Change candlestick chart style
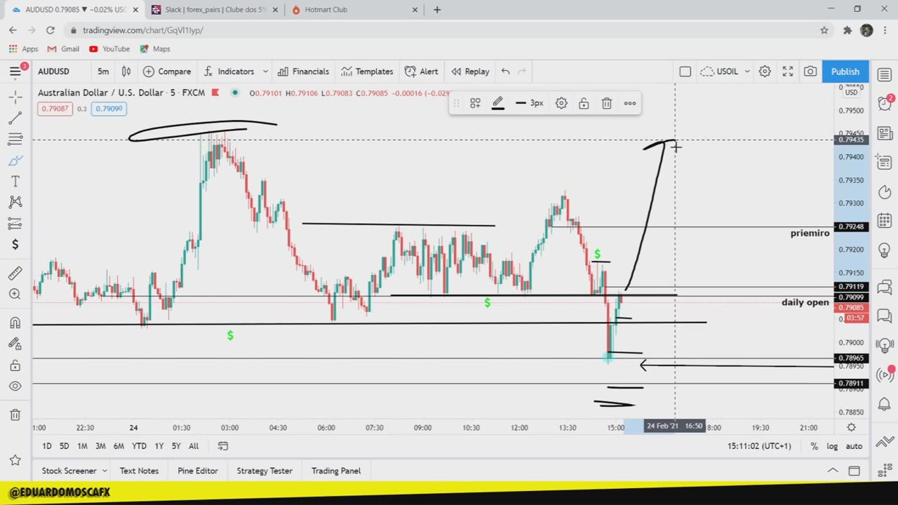The width and height of the screenshot is (898, 505). pos(126,72)
